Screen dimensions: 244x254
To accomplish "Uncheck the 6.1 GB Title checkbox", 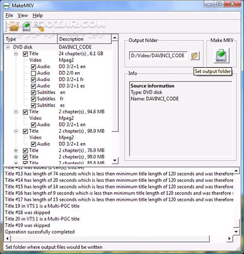I will pos(25,54).
